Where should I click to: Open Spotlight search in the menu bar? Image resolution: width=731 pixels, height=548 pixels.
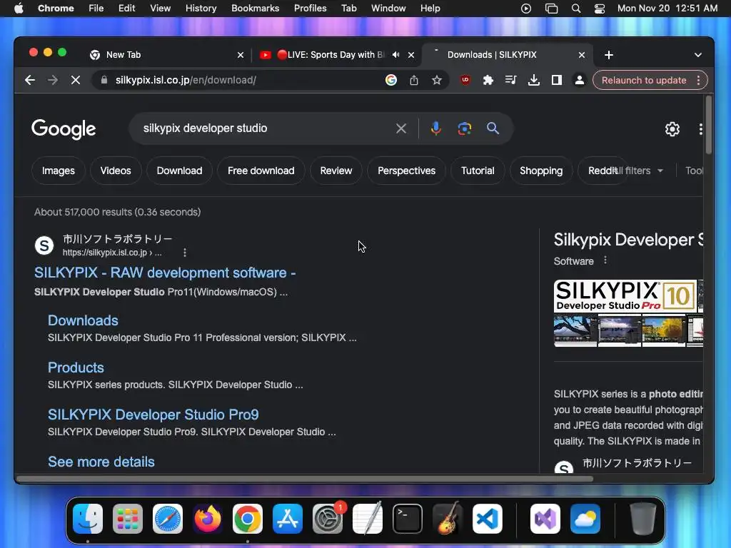coord(576,9)
